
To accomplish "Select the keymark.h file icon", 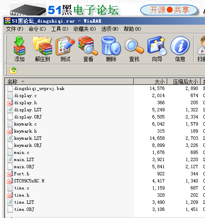I will [x=10, y=131].
